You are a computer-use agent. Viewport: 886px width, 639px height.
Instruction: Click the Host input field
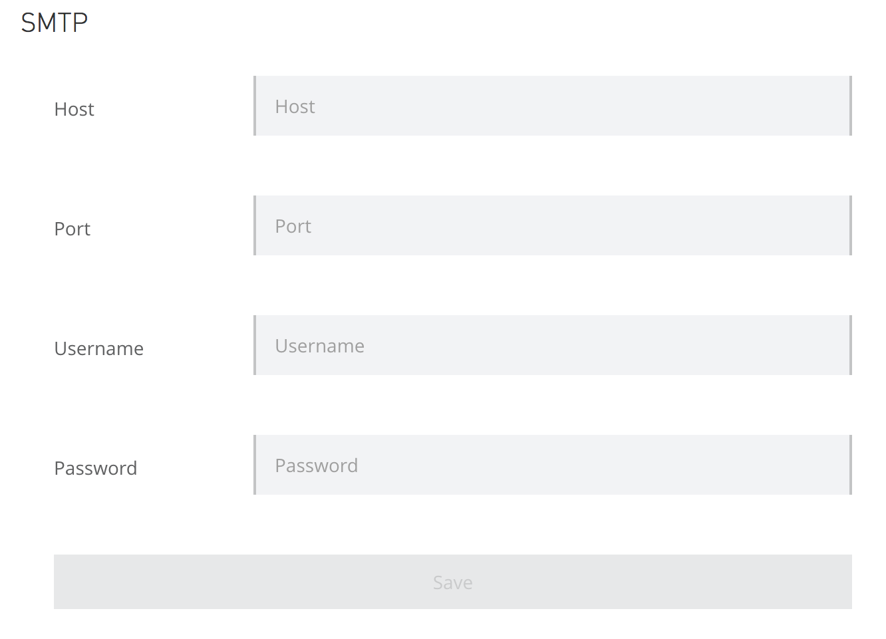[x=552, y=106]
